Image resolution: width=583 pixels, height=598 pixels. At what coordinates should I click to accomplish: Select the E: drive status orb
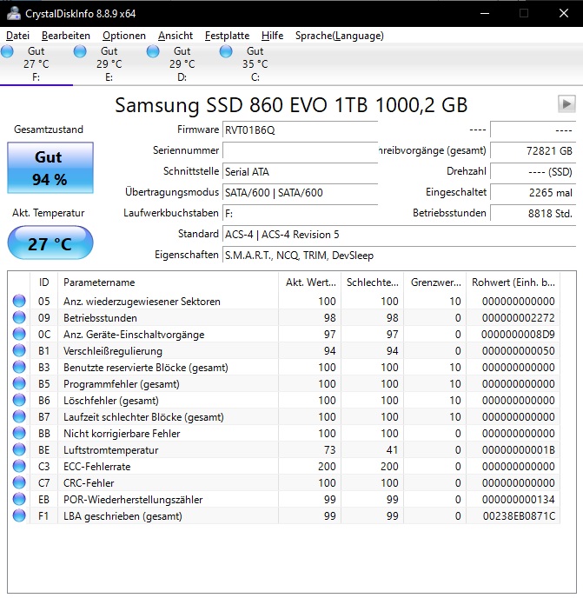tap(80, 51)
